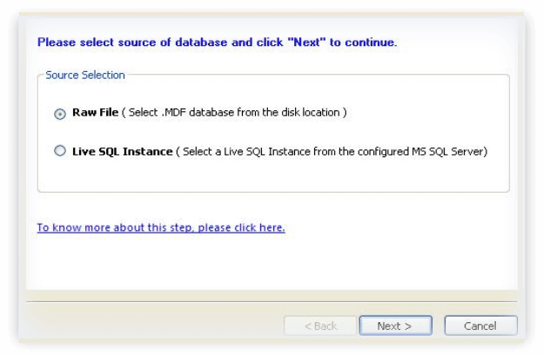Click empty space inside Source Selection box

coord(348,179)
